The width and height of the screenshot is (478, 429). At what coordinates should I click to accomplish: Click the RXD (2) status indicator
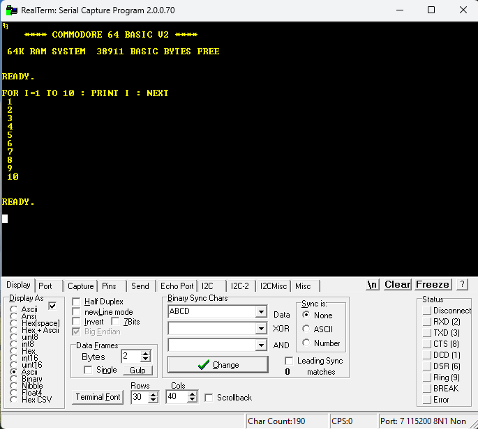click(427, 322)
